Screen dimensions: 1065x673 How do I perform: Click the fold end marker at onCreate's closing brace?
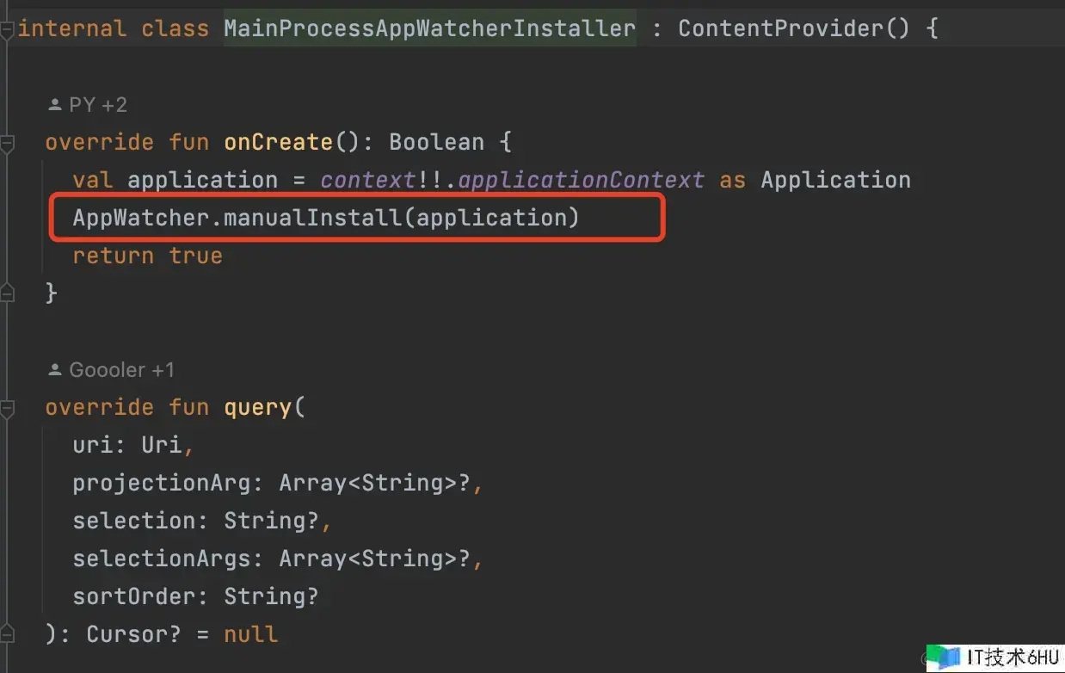7,293
